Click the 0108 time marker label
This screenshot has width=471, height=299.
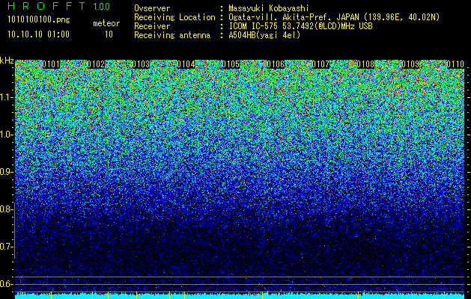pyautogui.click(x=366, y=64)
